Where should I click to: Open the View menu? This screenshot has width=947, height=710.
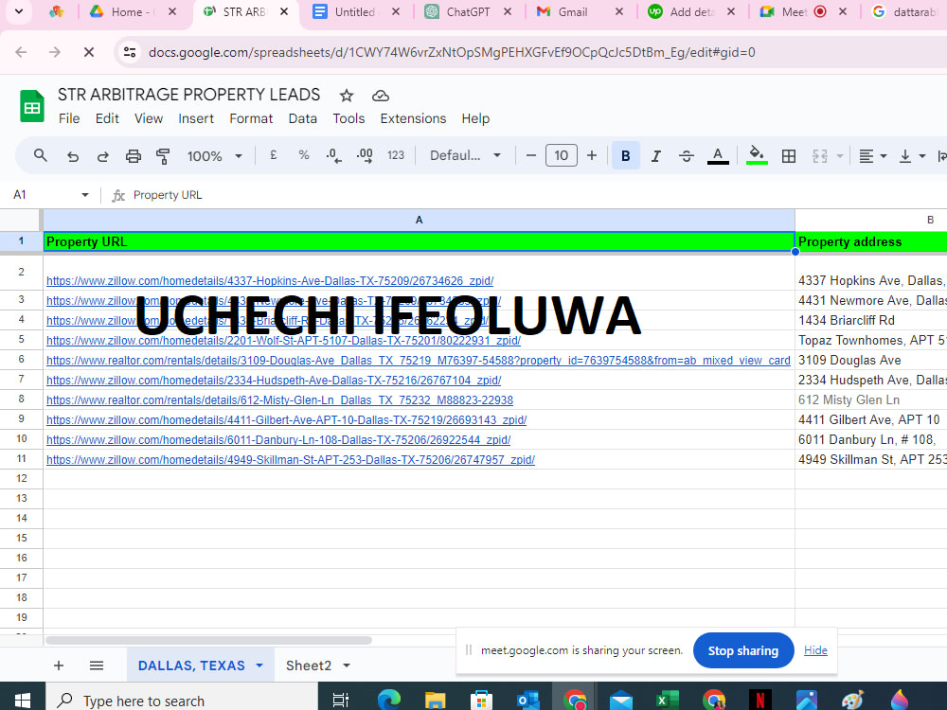click(x=148, y=118)
